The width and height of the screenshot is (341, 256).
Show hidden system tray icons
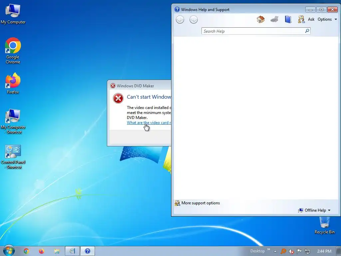275,251
